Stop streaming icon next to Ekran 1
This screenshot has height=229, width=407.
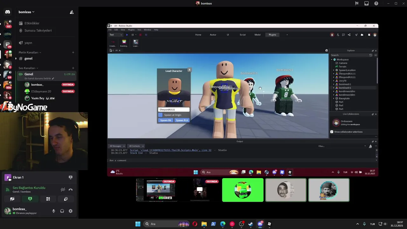[x=71, y=177]
